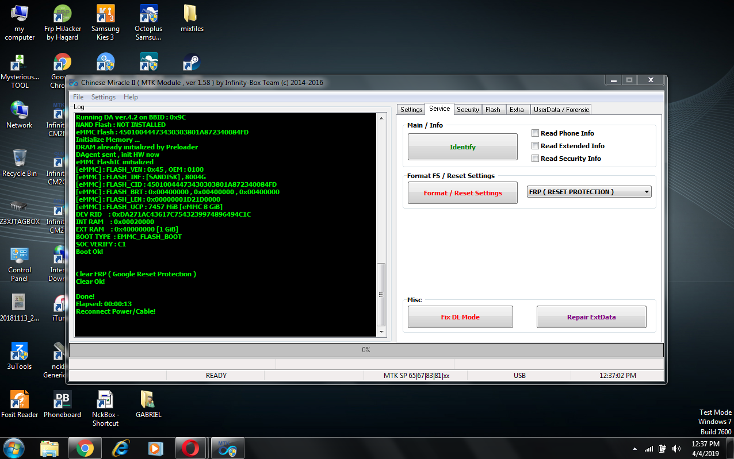Click the 12:37:02 PM status bar time
This screenshot has width=734, height=459.
click(617, 376)
